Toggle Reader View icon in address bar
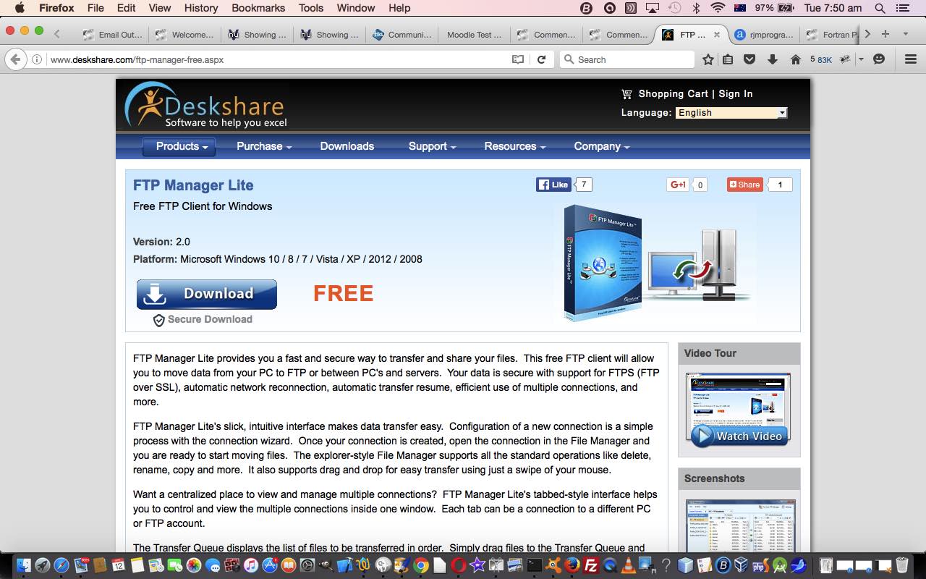The image size is (926, 579). pyautogui.click(x=518, y=59)
